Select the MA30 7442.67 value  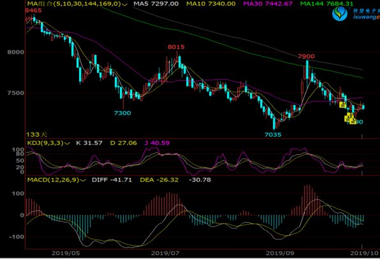[268, 4]
